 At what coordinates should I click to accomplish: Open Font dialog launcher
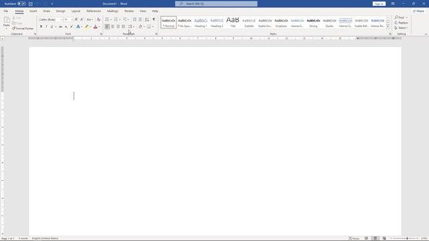click(101, 34)
